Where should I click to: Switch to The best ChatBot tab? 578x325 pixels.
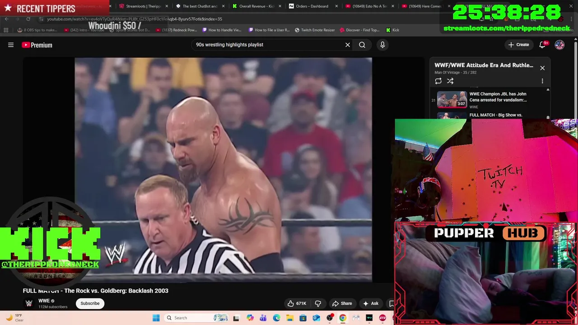(199, 6)
